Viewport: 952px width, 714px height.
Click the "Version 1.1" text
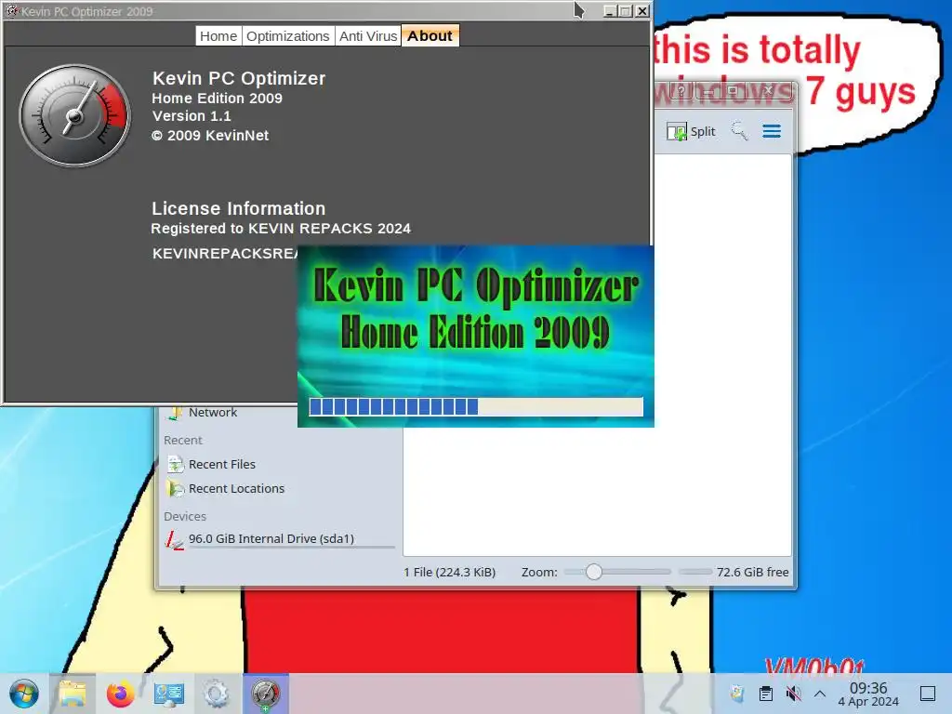pos(192,116)
